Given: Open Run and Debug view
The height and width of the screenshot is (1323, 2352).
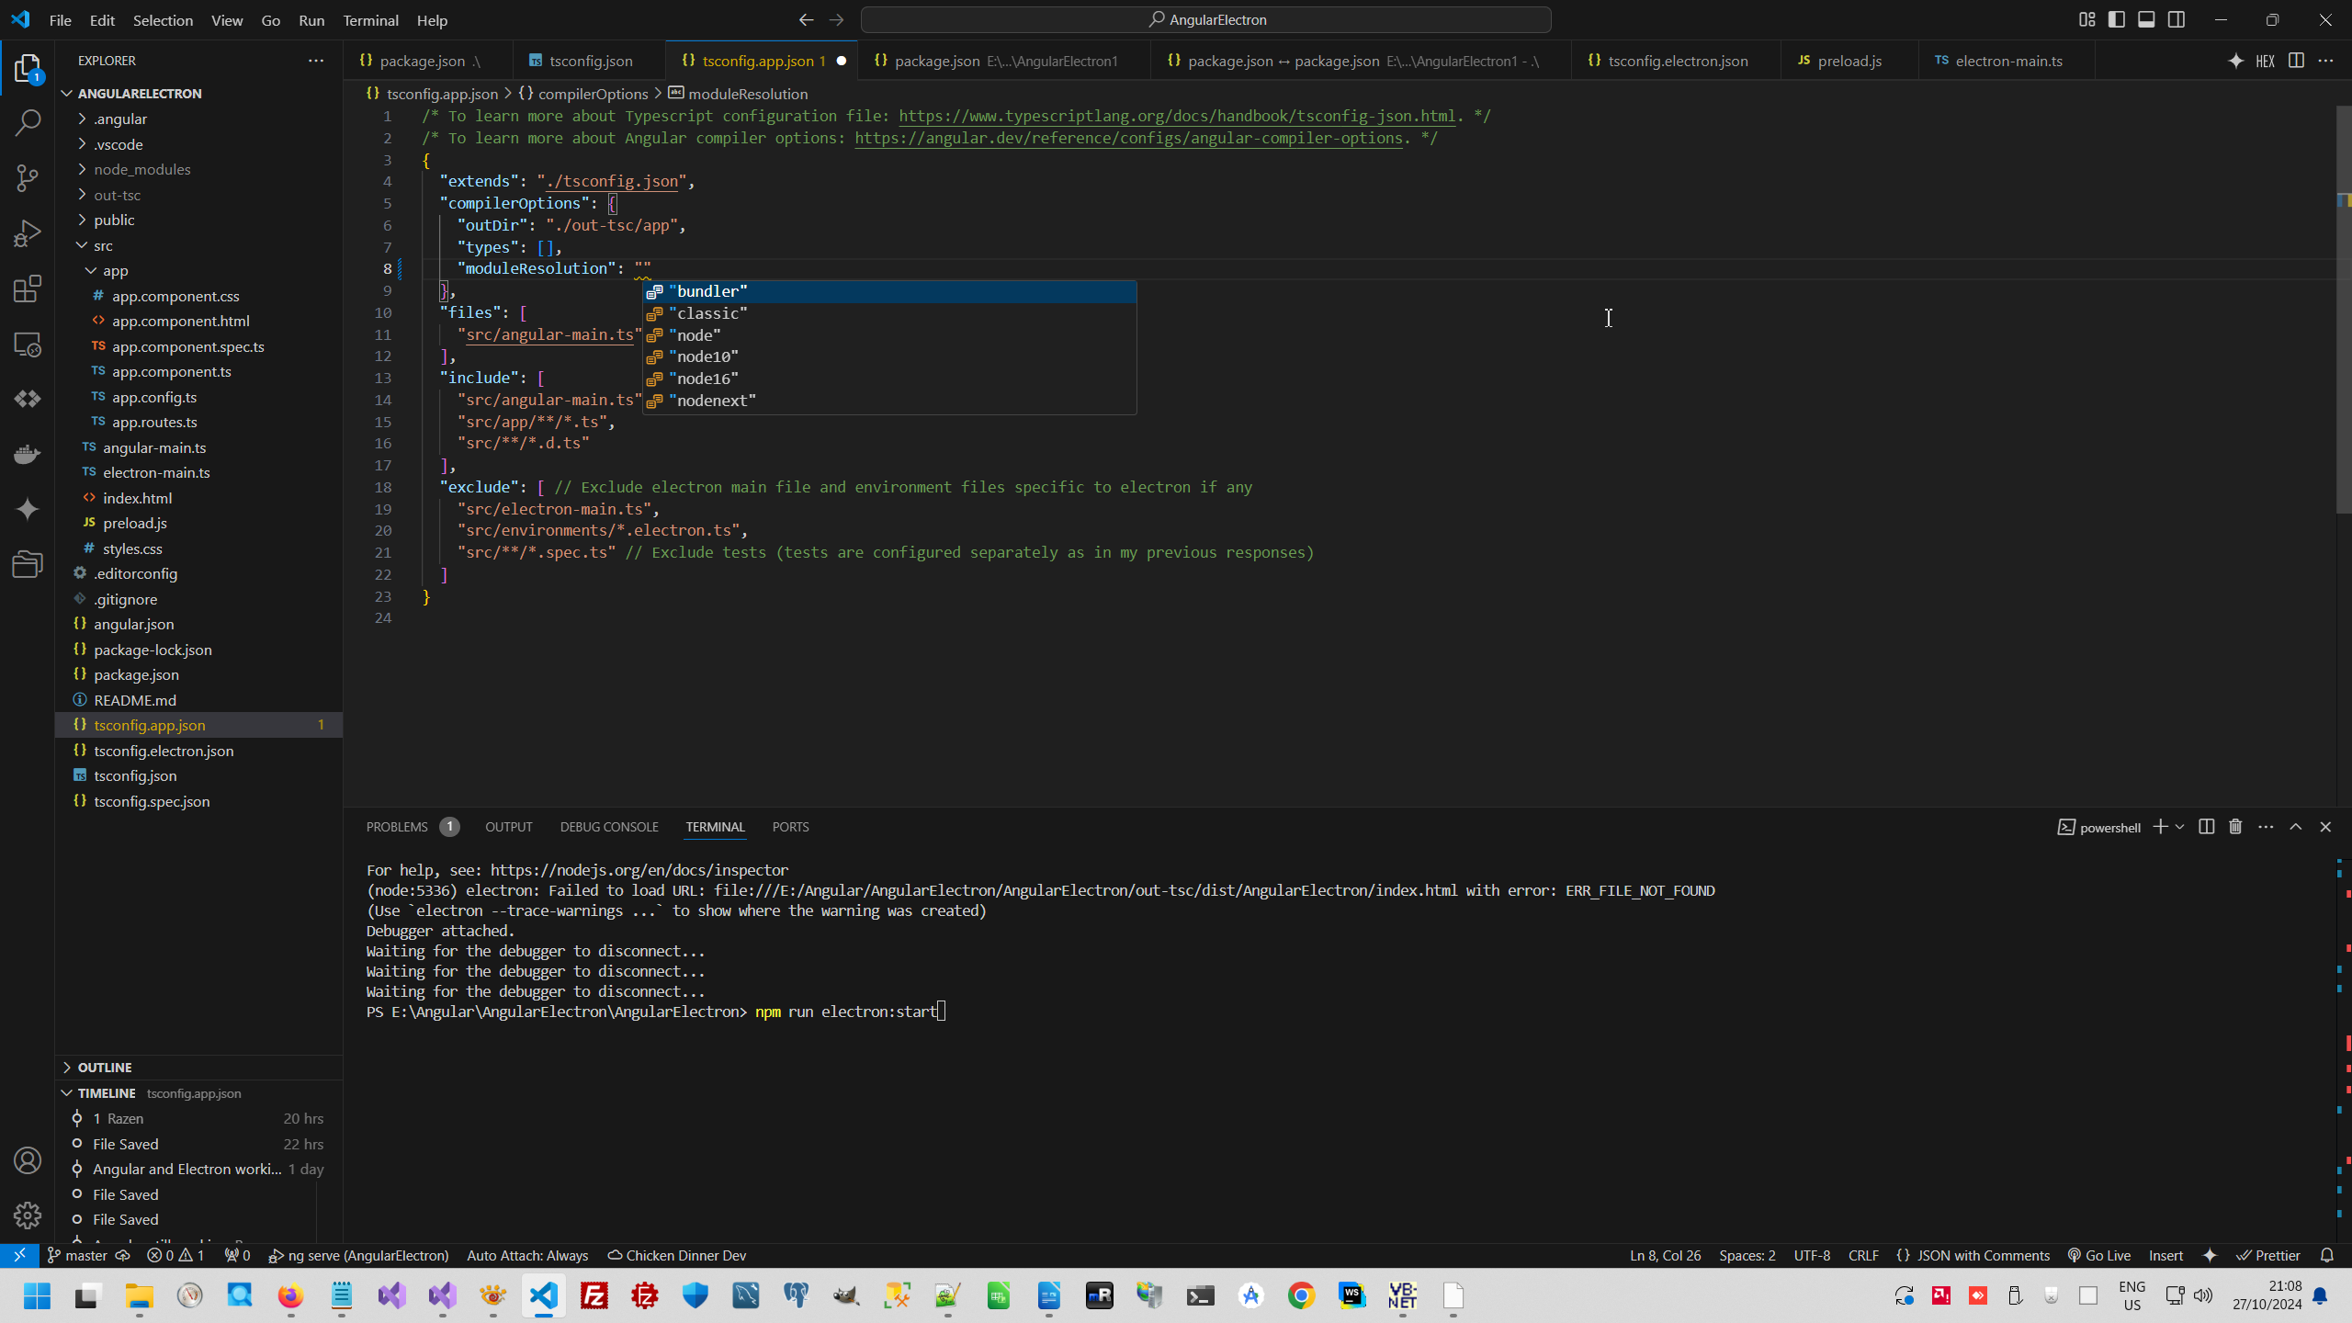Looking at the screenshot, I should pos(28,233).
